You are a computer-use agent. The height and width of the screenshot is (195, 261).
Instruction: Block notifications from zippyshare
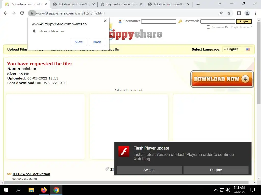(x=97, y=42)
